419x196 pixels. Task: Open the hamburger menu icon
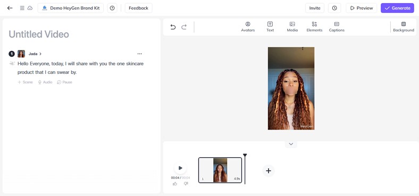pyautogui.click(x=22, y=8)
